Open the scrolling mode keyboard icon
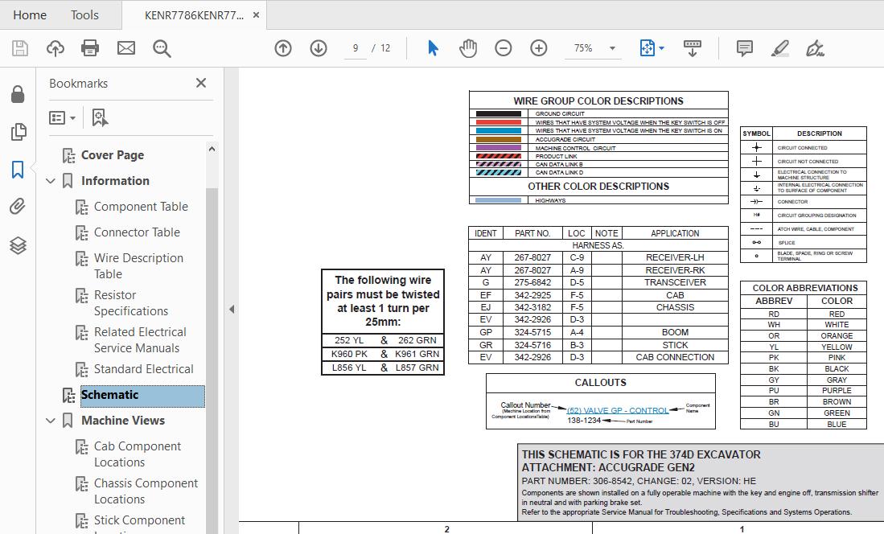This screenshot has height=534, width=884. (692, 48)
